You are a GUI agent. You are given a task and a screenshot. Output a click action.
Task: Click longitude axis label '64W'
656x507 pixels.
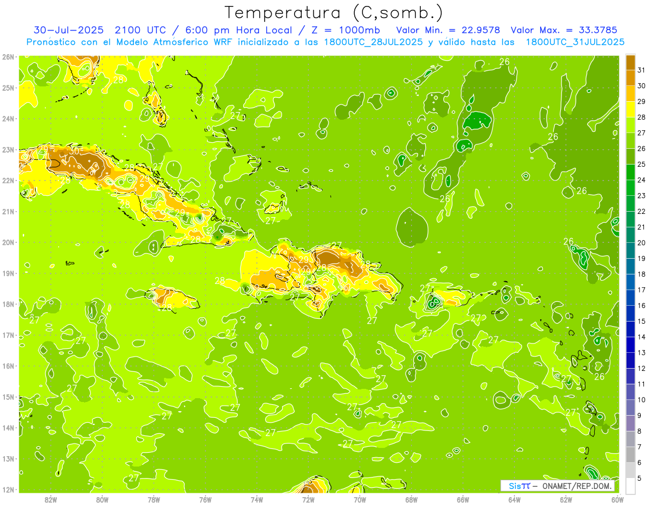514,500
